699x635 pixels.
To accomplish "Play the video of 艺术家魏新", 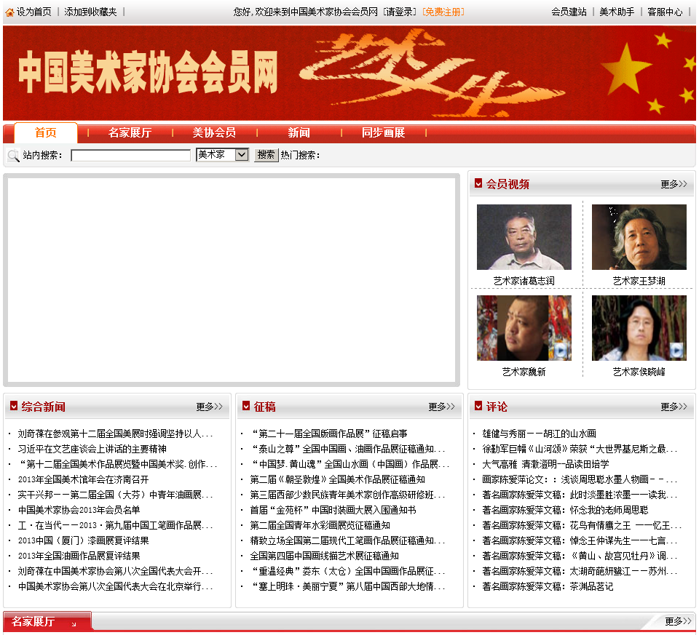I will (x=560, y=351).
